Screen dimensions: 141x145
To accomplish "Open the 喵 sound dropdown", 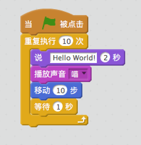I will [x=78, y=74].
